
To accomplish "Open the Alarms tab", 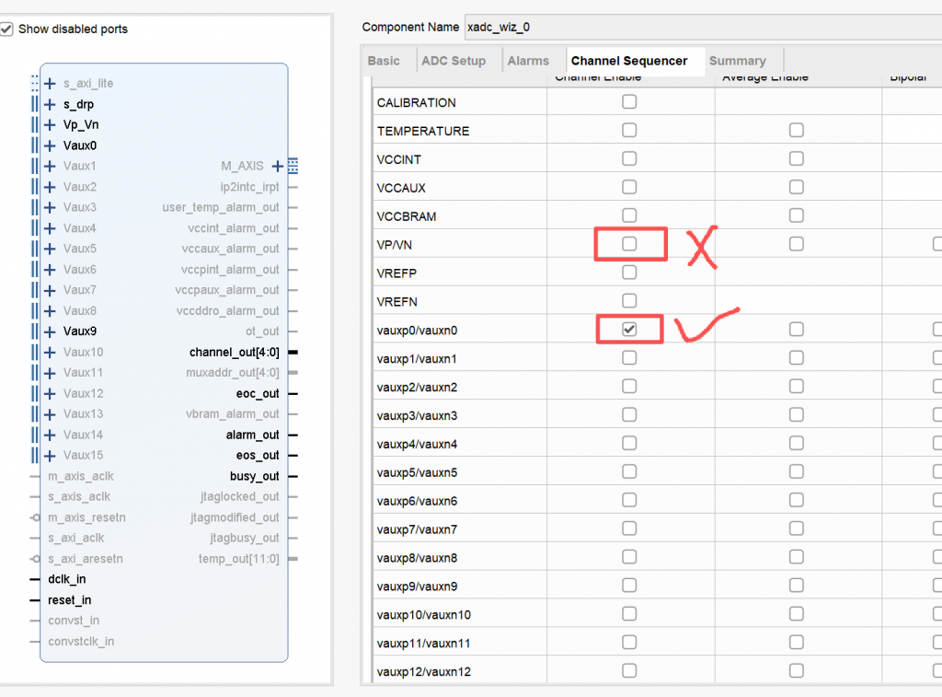I will (528, 61).
